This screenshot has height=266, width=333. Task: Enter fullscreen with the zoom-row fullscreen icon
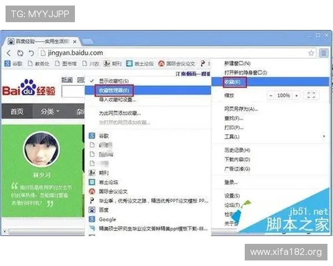(311, 95)
